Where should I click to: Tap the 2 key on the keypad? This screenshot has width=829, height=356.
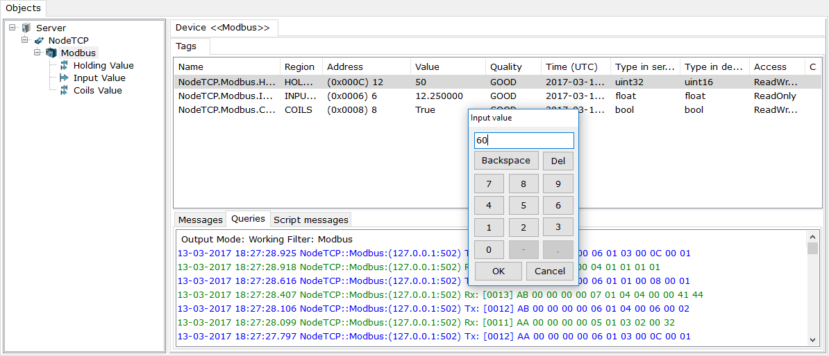(x=524, y=227)
